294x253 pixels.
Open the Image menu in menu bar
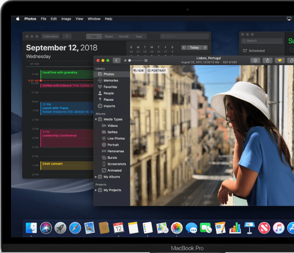pyautogui.click(x=66, y=19)
